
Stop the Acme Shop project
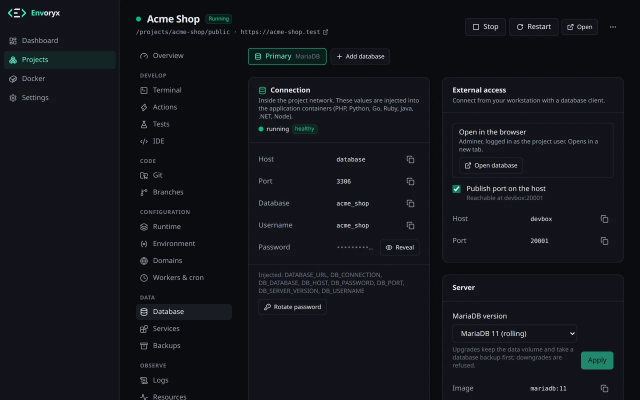click(x=485, y=27)
